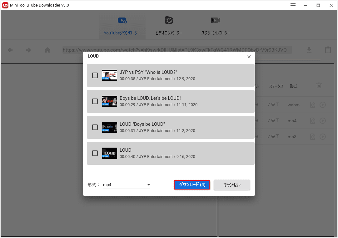Click the ステータス column header
The height and width of the screenshot is (238, 338).
coord(276,86)
